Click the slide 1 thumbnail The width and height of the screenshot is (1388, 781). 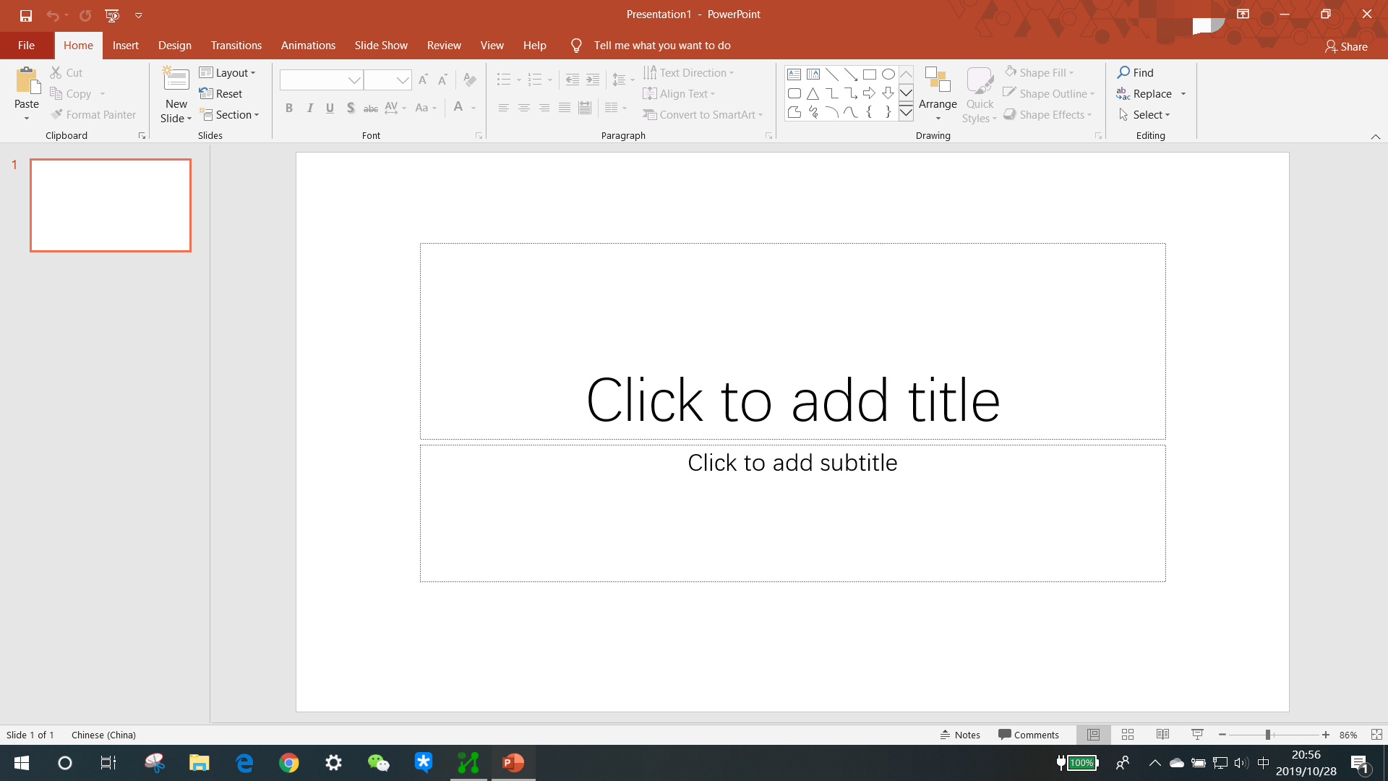[111, 205]
